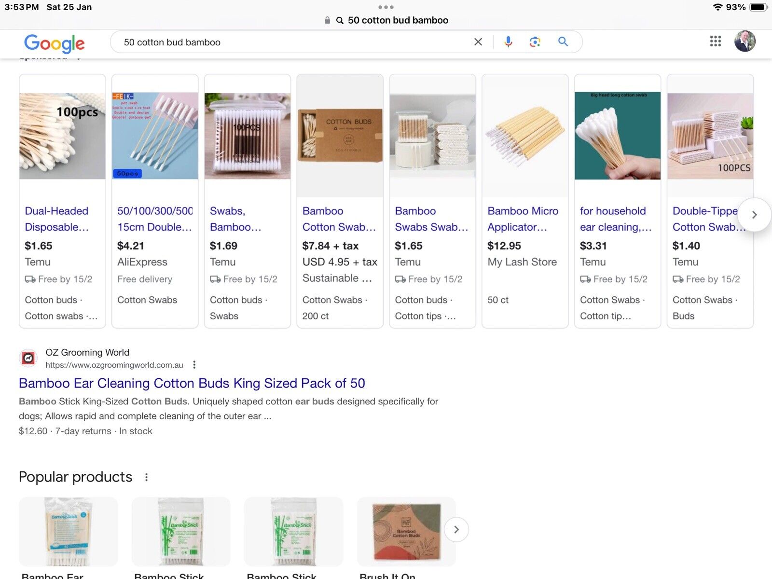Screen dimensions: 772x579
Task: Select the 100PCS barcode pack image
Action: [x=248, y=136]
